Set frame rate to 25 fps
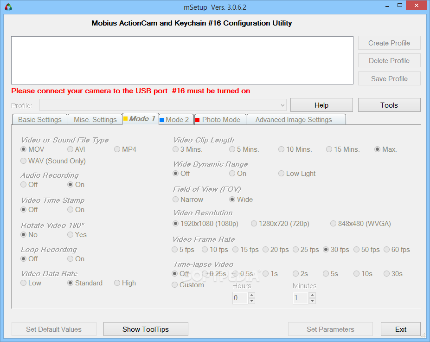This screenshot has width=430, height=342. tap(306, 250)
